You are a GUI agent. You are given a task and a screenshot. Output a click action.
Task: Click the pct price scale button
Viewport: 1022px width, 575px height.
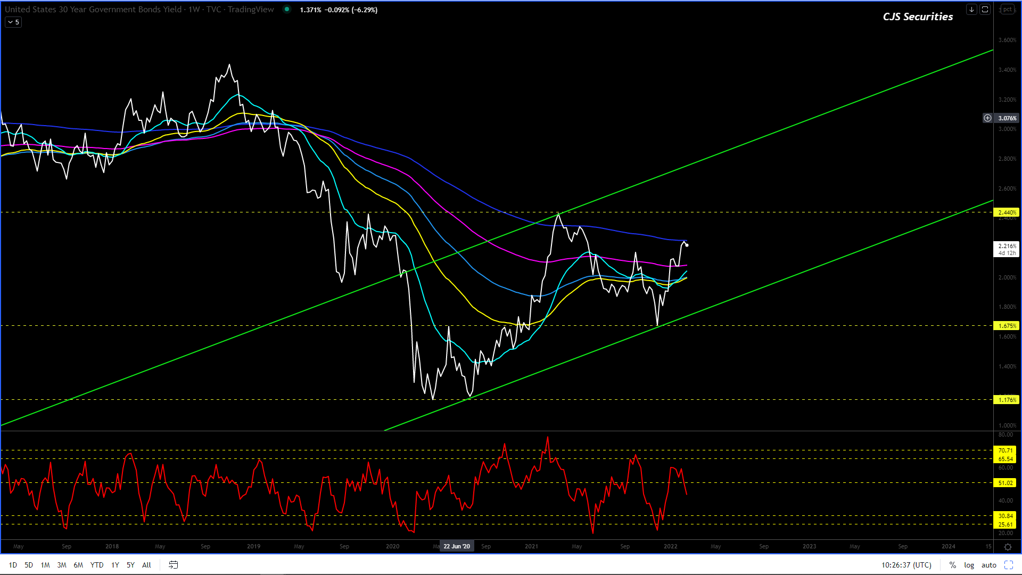click(x=1007, y=10)
